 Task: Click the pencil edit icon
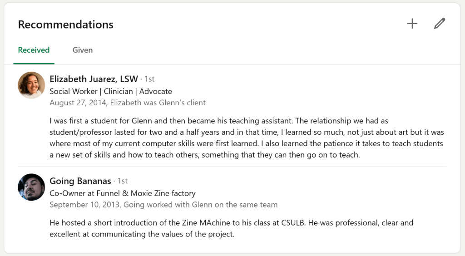439,24
